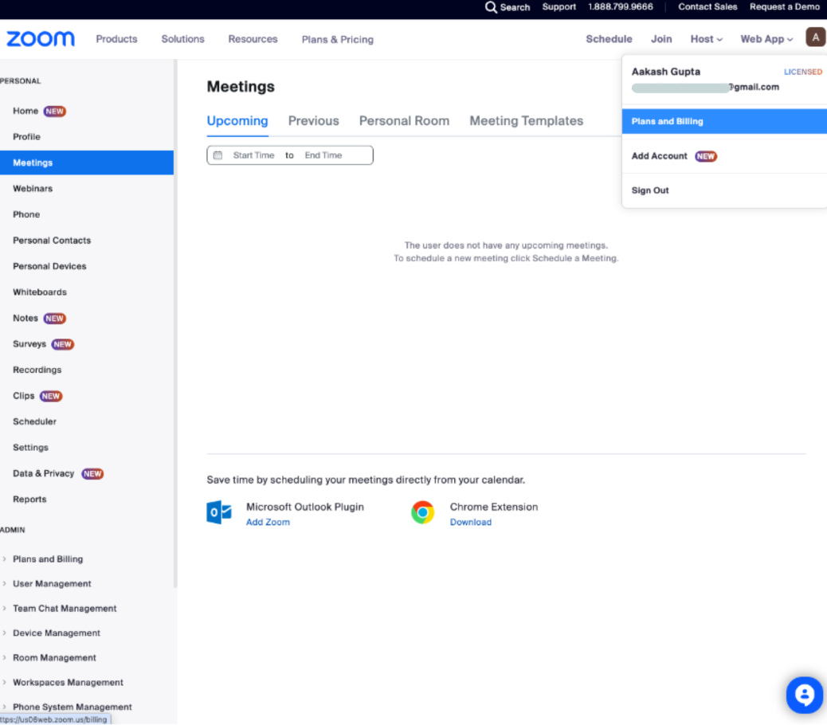This screenshot has height=725, width=827.
Task: Click NEW badge next to Data & Privacy
Action: [x=92, y=474]
